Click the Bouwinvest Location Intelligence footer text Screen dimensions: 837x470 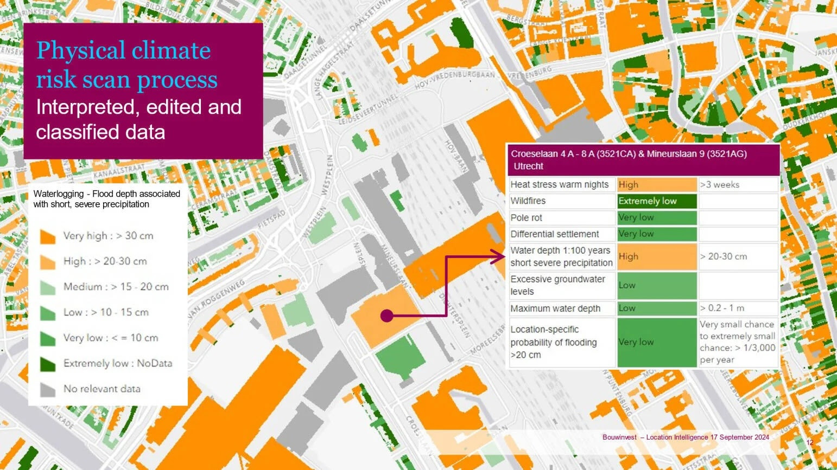(686, 437)
